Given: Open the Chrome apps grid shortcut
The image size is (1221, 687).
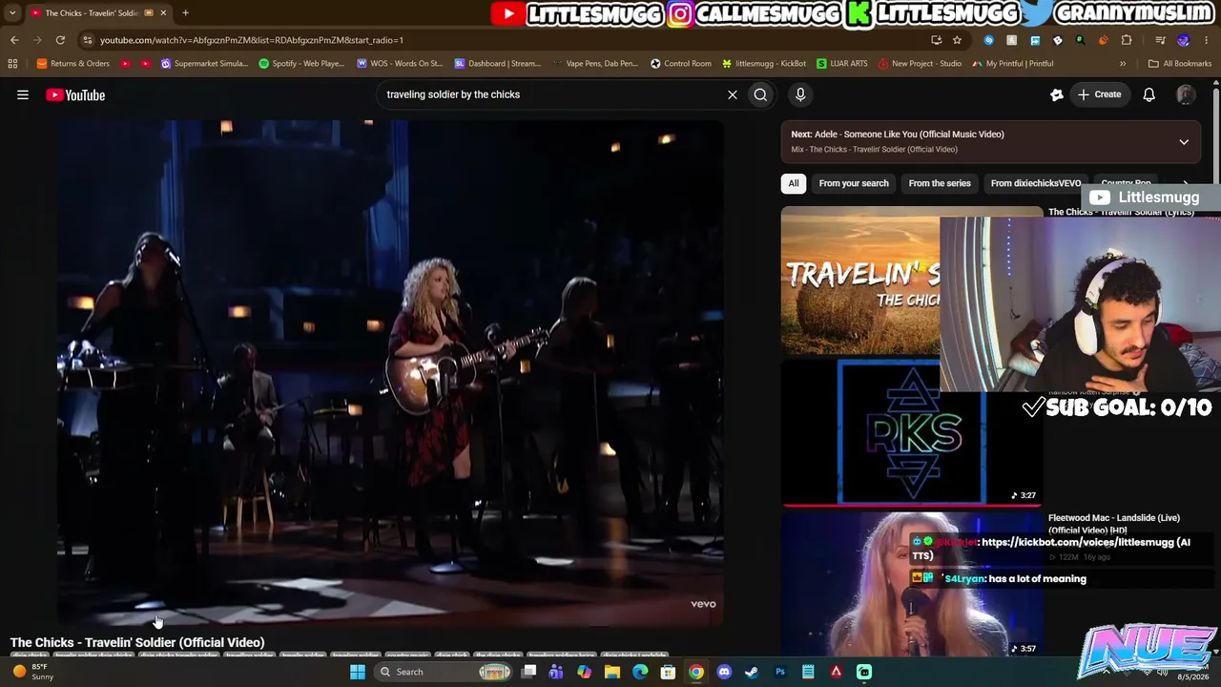Looking at the screenshot, I should pos(12,64).
